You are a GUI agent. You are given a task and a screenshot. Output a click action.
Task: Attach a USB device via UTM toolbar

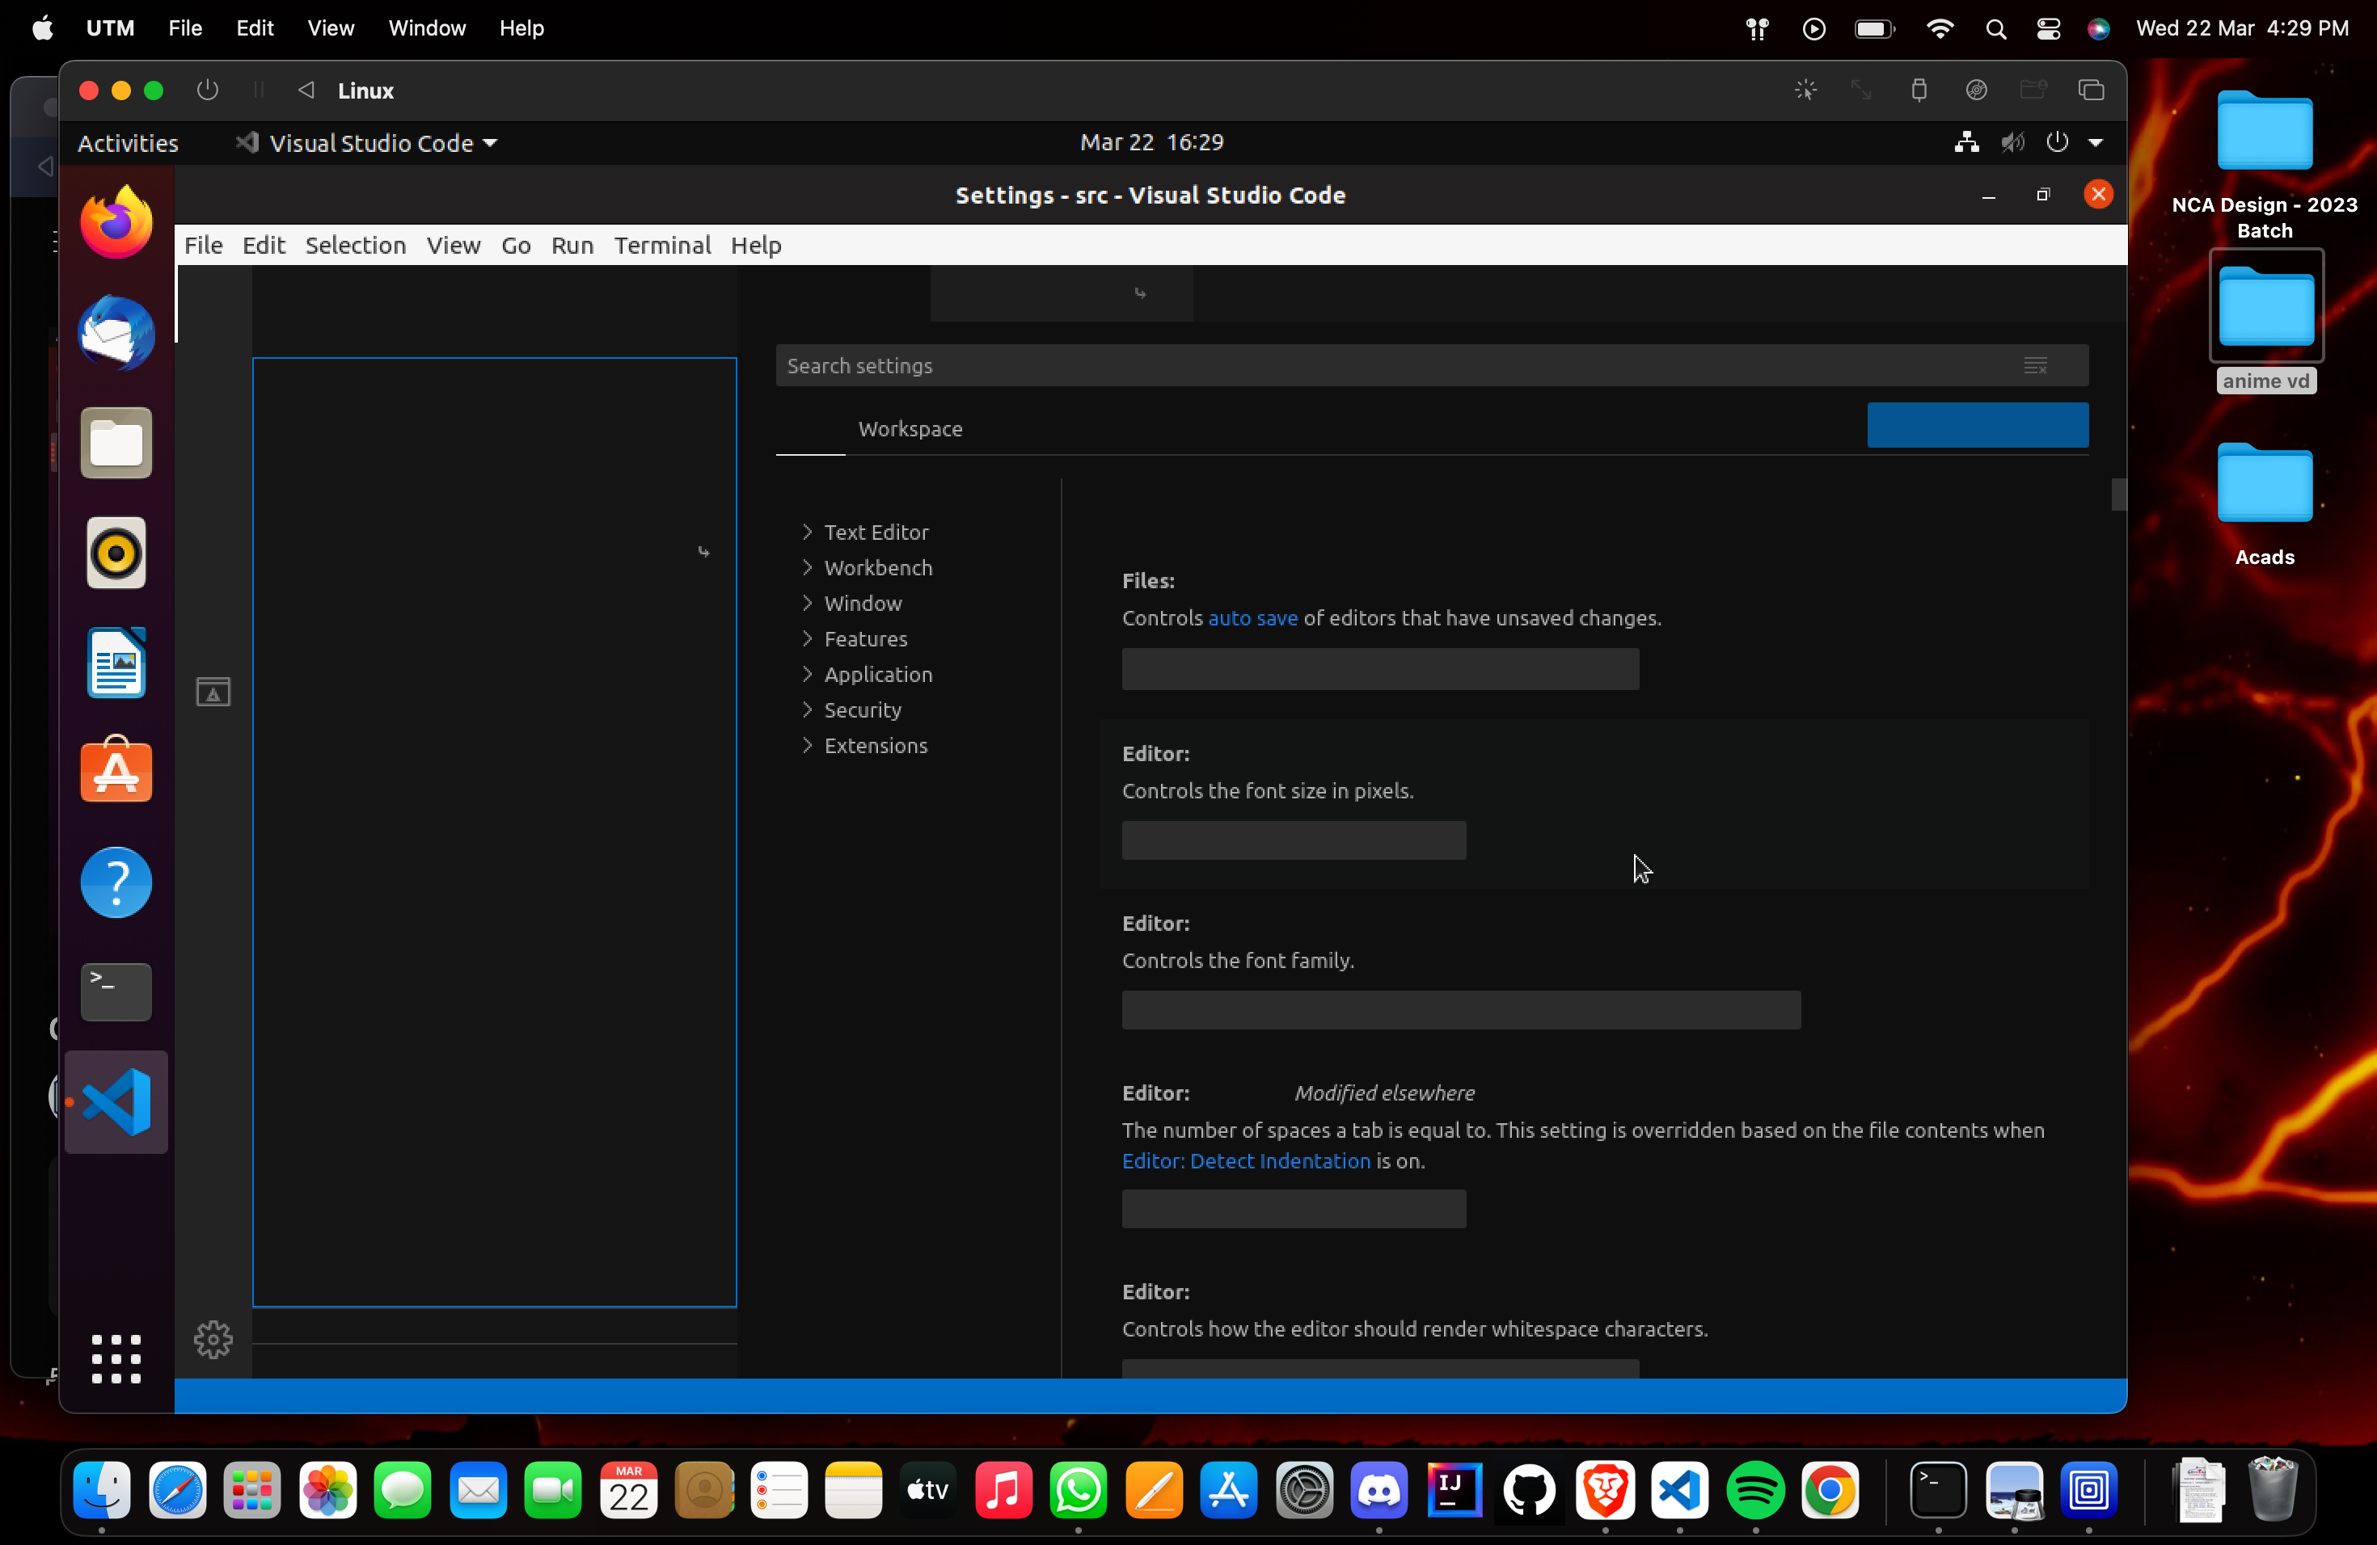tap(1919, 90)
